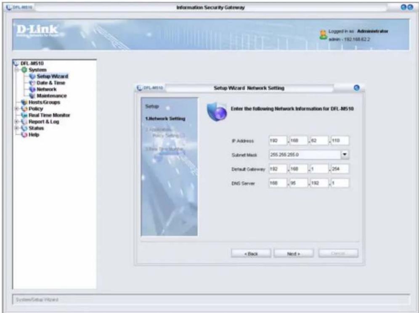The width and height of the screenshot is (419, 313).
Task: Expand the Status tree node
Action: point(17,128)
